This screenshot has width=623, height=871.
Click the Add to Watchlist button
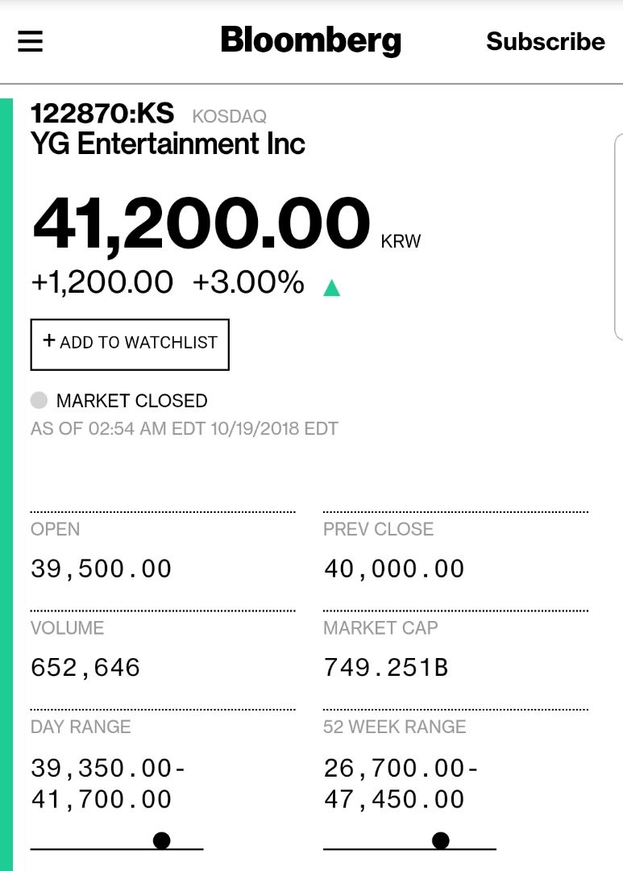pos(130,344)
